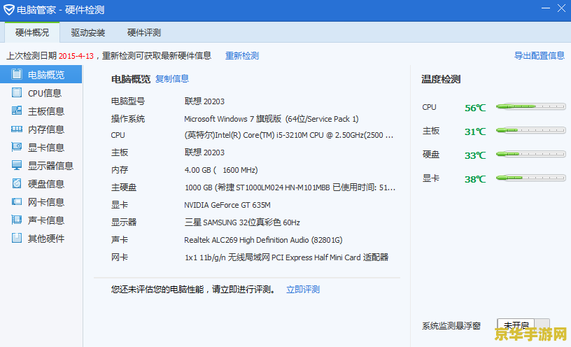This screenshot has width=571, height=347.
Task: Open the 其他硬件 icon
Action: point(16,238)
